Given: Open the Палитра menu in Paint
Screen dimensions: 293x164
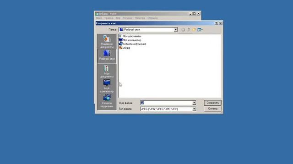Looking at the screenshot, I should (x=140, y=18).
